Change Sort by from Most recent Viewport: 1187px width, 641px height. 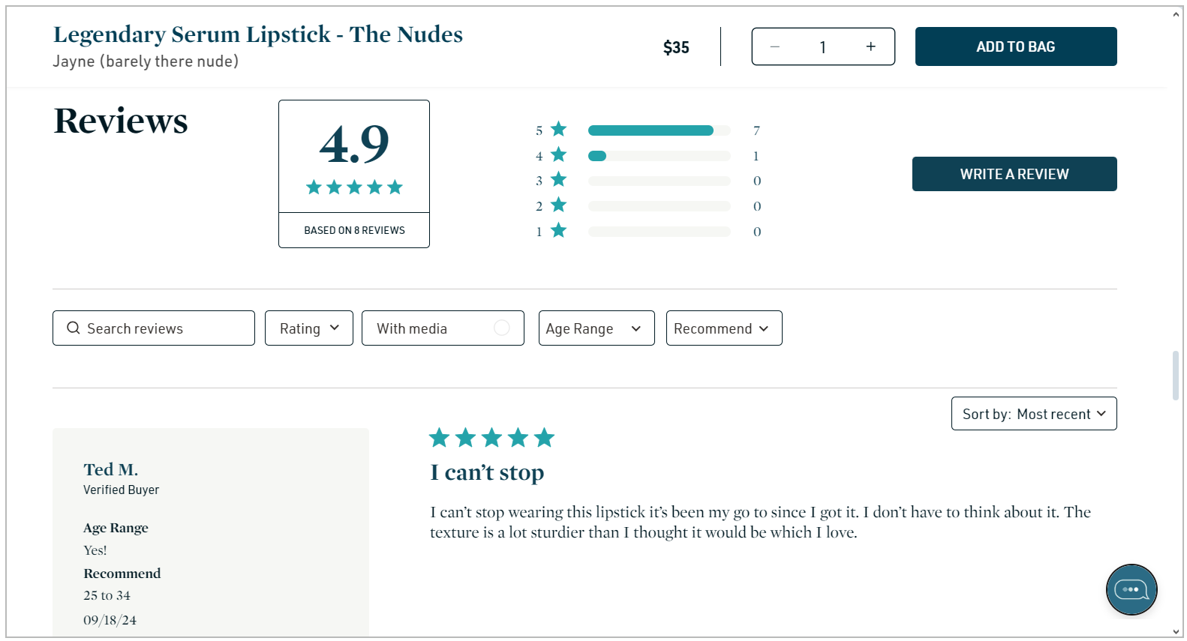tap(1034, 413)
